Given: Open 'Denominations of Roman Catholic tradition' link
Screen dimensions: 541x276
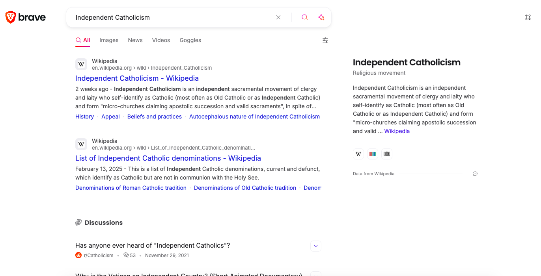Looking at the screenshot, I should (x=131, y=188).
